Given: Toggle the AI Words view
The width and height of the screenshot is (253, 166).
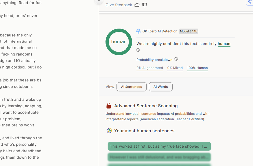Looking at the screenshot, I should click(161, 87).
